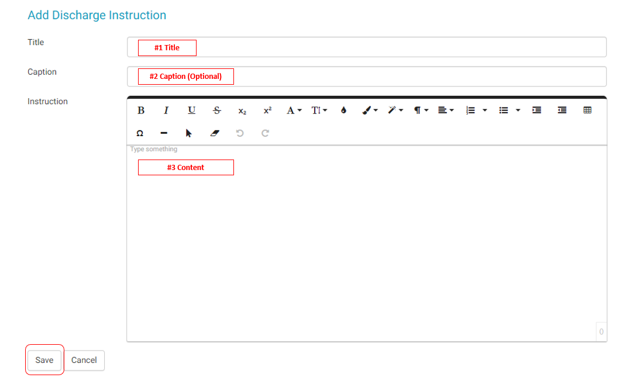Apply strikethrough formatting
Viewport: 623px width, 388px height.
(x=217, y=110)
